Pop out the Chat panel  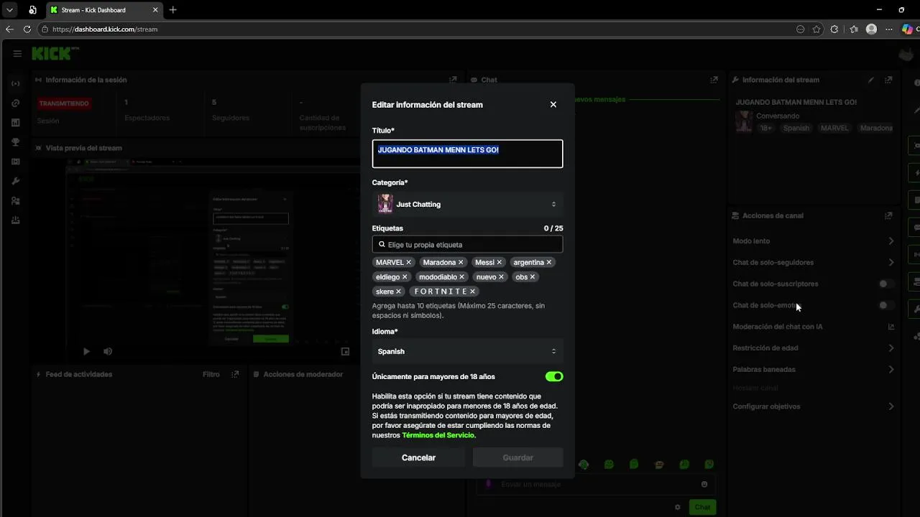714,80
